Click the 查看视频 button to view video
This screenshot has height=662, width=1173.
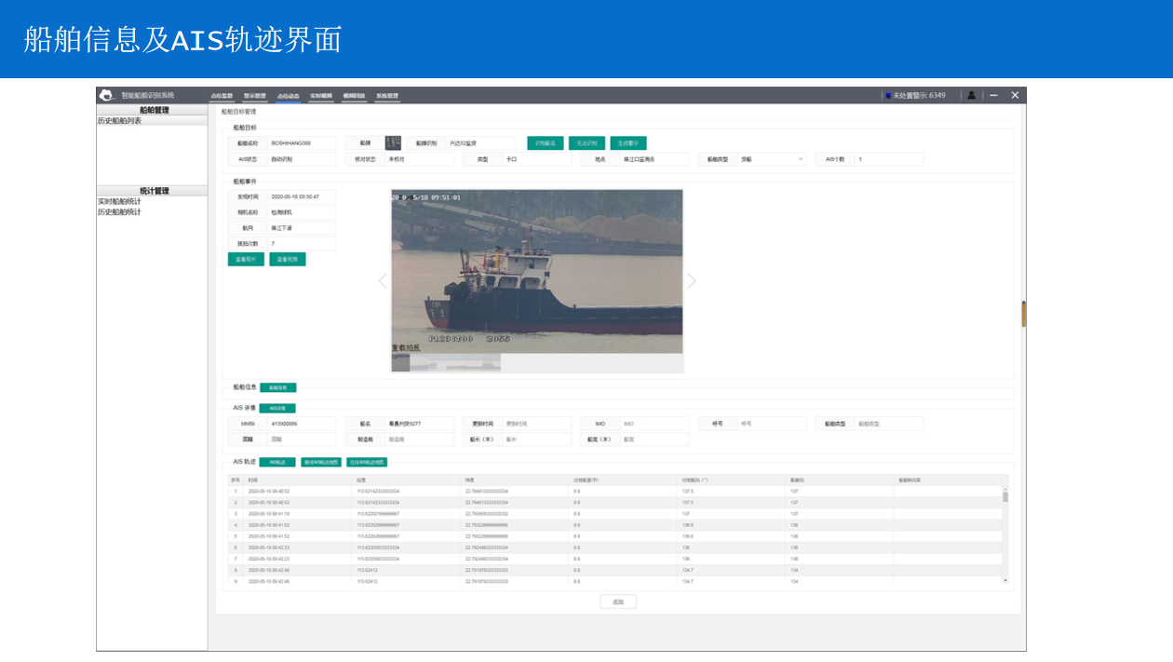[286, 259]
